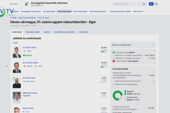This screenshot has height=113, width=170.
Task: Open Országgyűlés összetétele menu item
Action: pyautogui.click(x=31, y=11)
